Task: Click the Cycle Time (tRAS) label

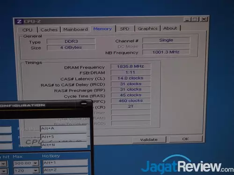Action: coord(85,96)
